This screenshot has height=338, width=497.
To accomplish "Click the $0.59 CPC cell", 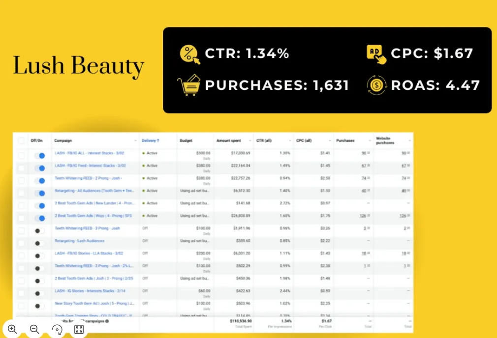I will click(x=325, y=291).
